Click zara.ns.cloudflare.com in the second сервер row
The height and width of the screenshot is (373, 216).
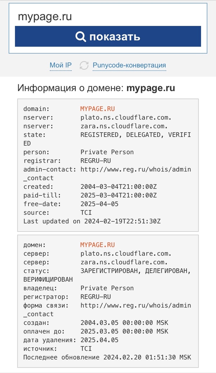124,262
